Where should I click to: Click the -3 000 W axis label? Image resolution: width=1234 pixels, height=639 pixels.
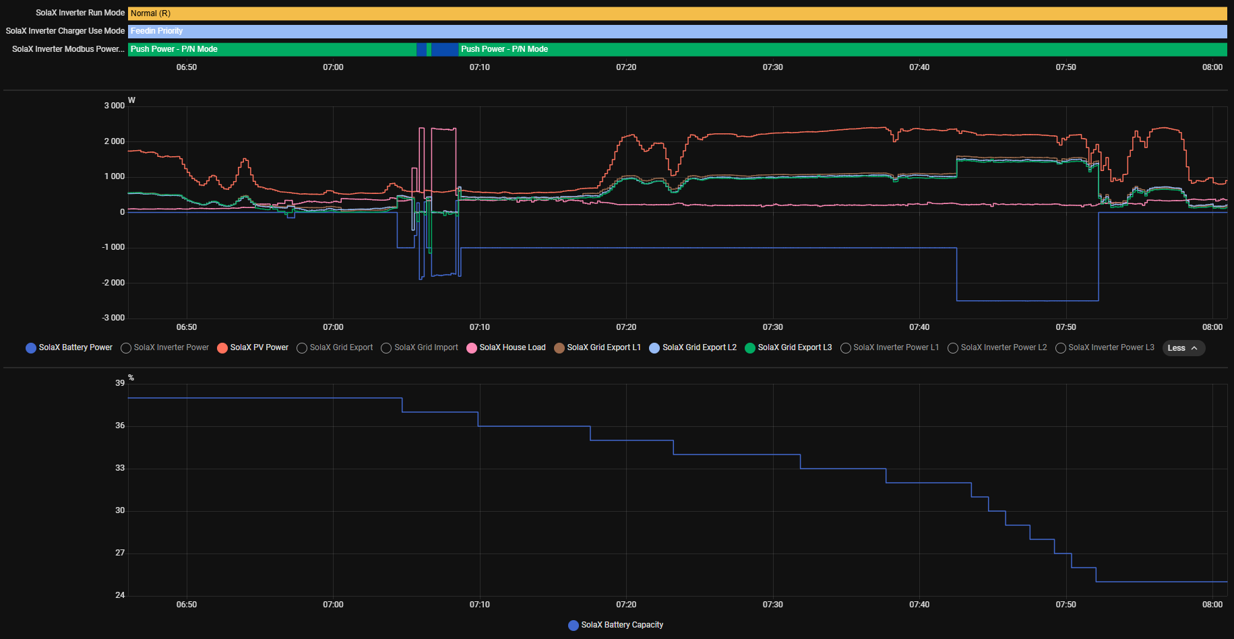[113, 318]
